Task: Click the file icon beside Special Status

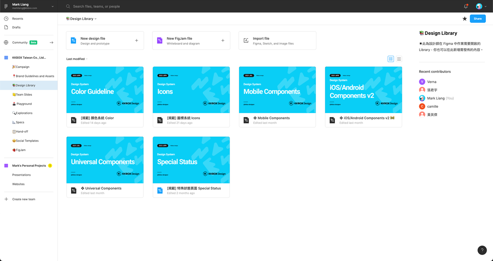Action: 160,191
